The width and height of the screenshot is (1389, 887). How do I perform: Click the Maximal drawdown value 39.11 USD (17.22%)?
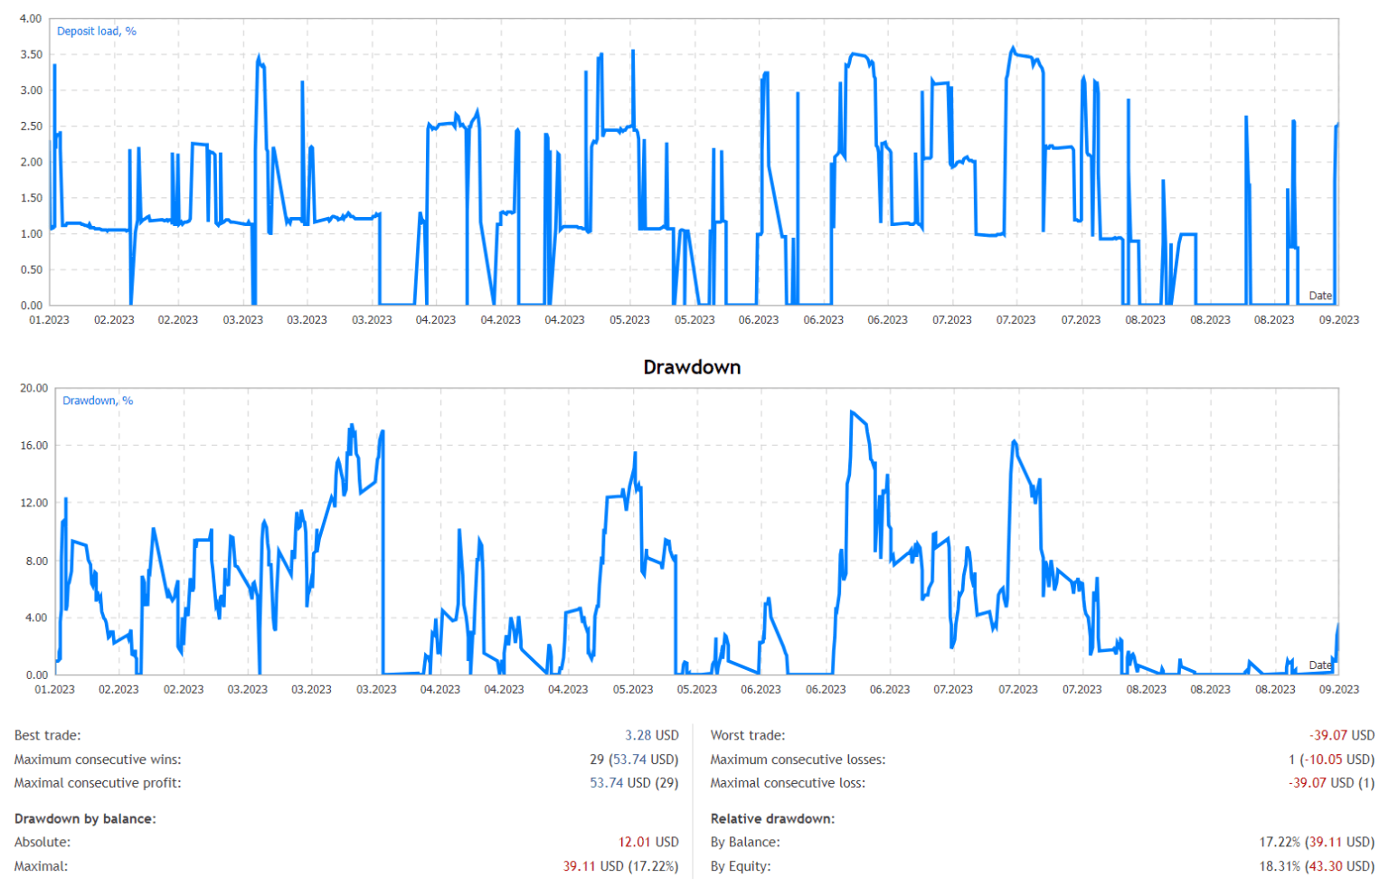[620, 866]
